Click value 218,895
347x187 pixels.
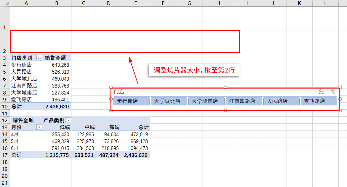pos(110,148)
